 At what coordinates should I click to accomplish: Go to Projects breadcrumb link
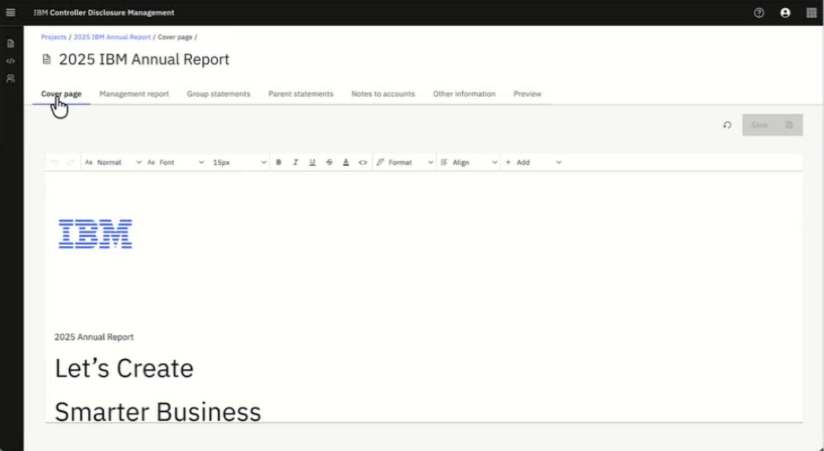54,37
